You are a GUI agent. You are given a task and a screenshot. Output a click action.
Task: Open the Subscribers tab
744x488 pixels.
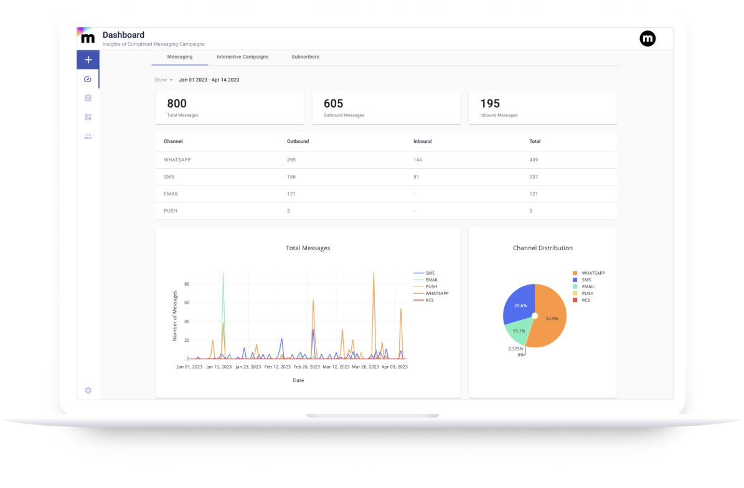pos(305,57)
